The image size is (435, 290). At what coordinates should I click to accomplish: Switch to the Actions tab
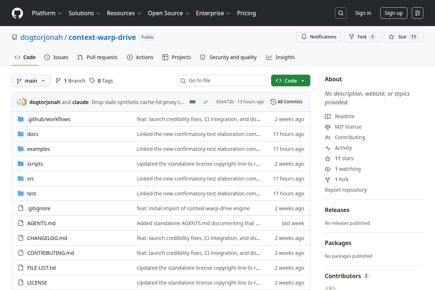[140, 57]
